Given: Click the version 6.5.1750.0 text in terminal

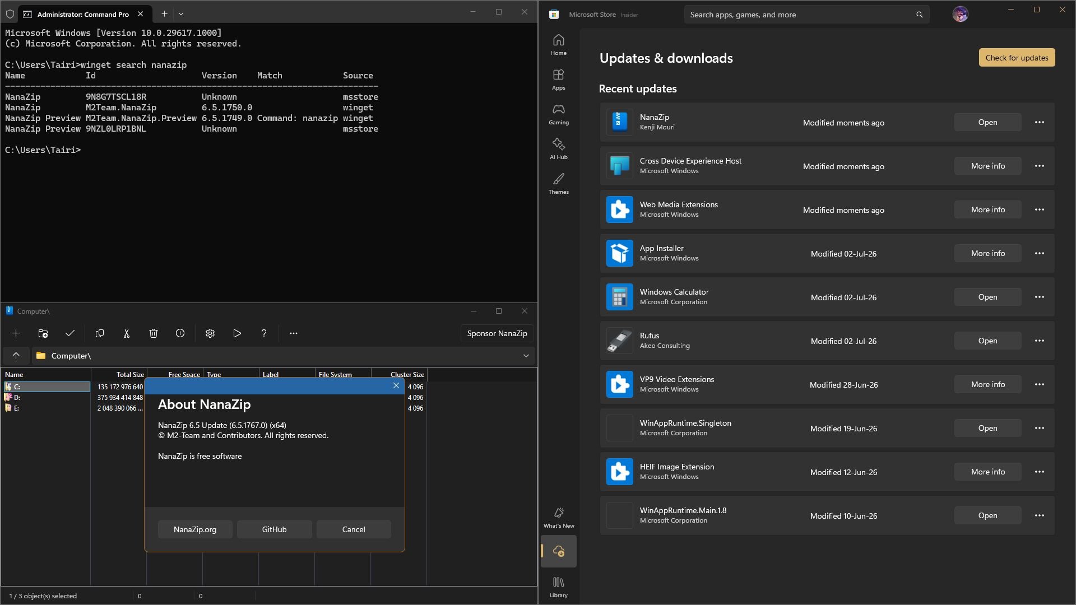Looking at the screenshot, I should 227,108.
